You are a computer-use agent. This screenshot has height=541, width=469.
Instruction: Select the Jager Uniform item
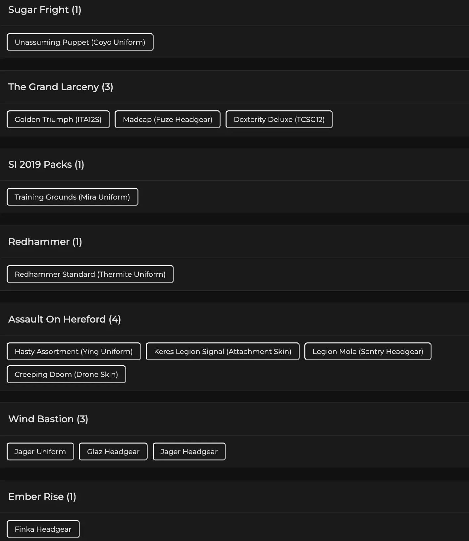(40, 451)
